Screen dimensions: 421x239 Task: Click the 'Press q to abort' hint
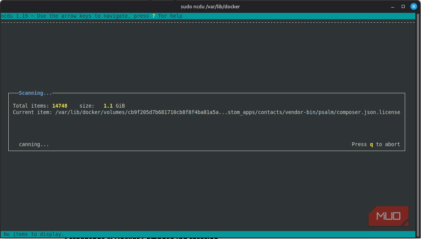click(376, 144)
